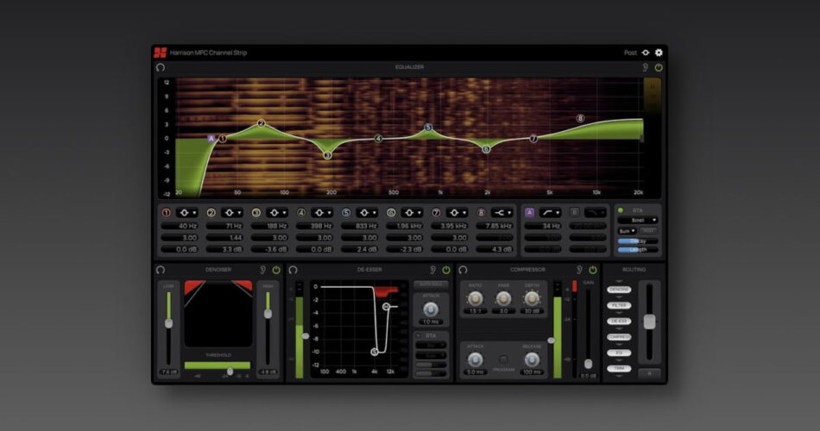Click the De-Esser reset arrow icon

[x=293, y=270]
